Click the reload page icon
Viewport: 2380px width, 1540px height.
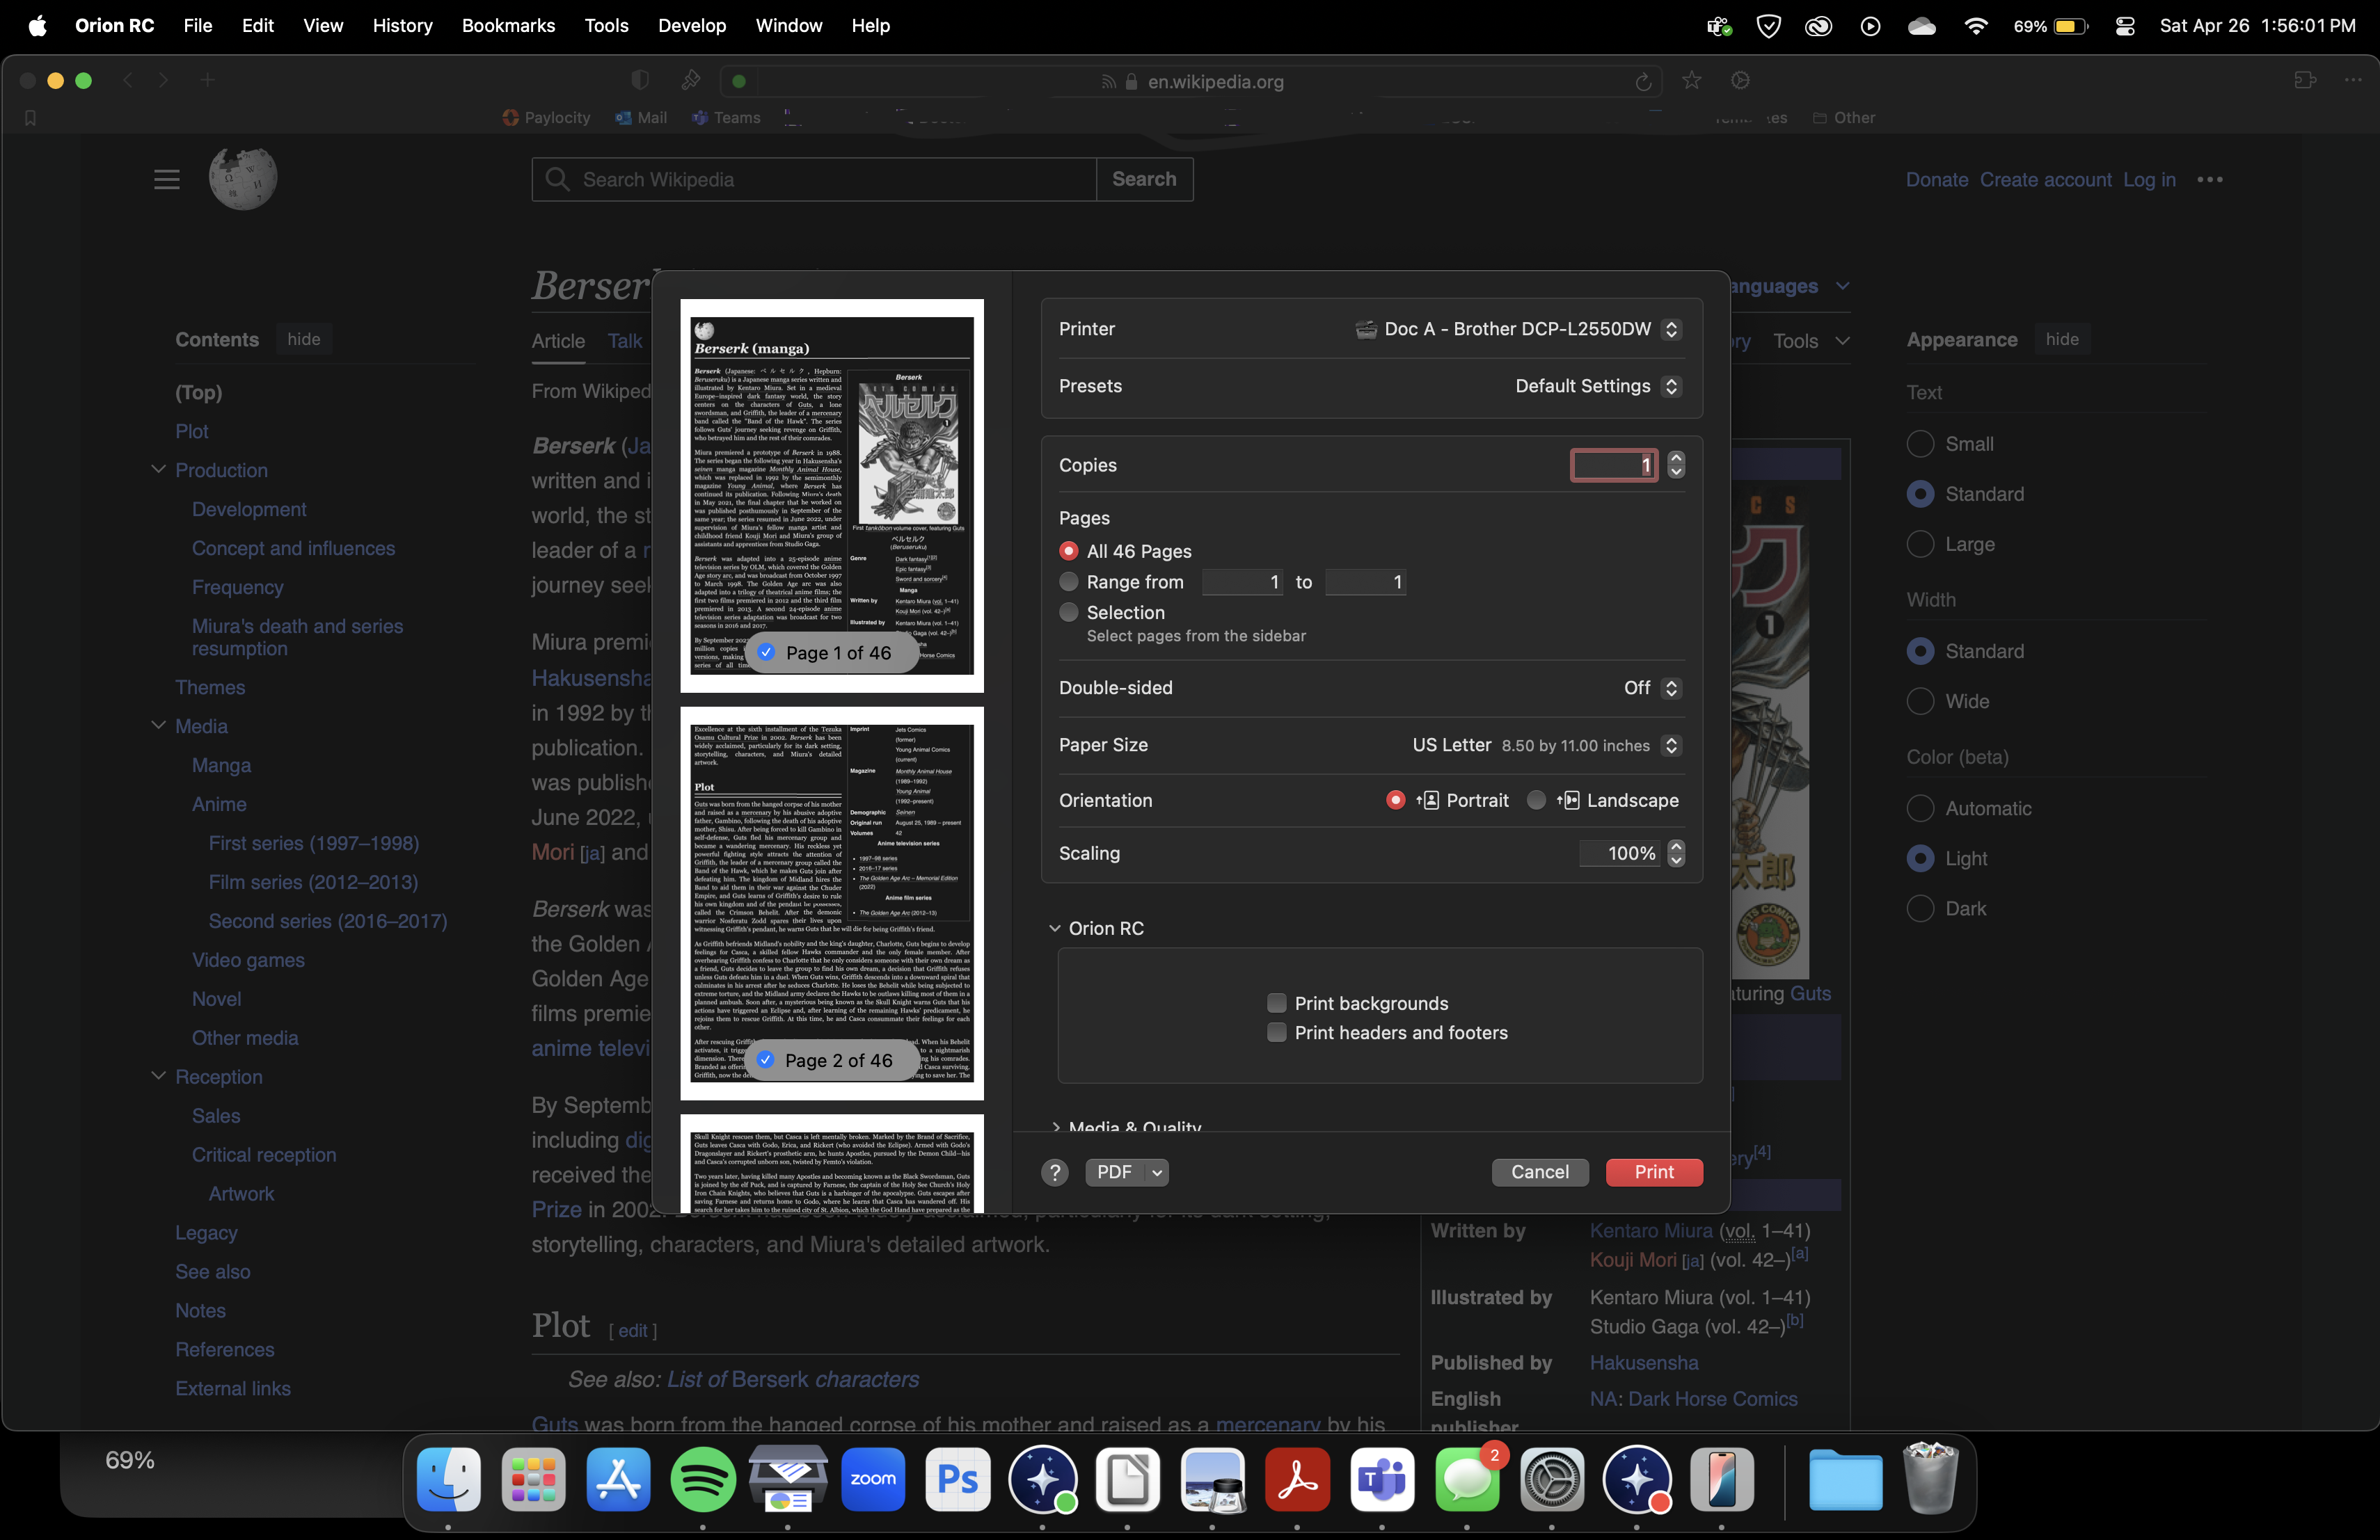click(1643, 82)
